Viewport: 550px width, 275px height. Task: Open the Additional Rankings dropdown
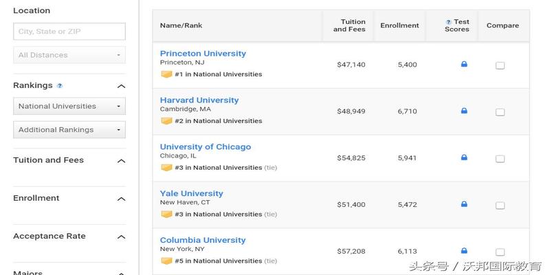pyautogui.click(x=69, y=130)
